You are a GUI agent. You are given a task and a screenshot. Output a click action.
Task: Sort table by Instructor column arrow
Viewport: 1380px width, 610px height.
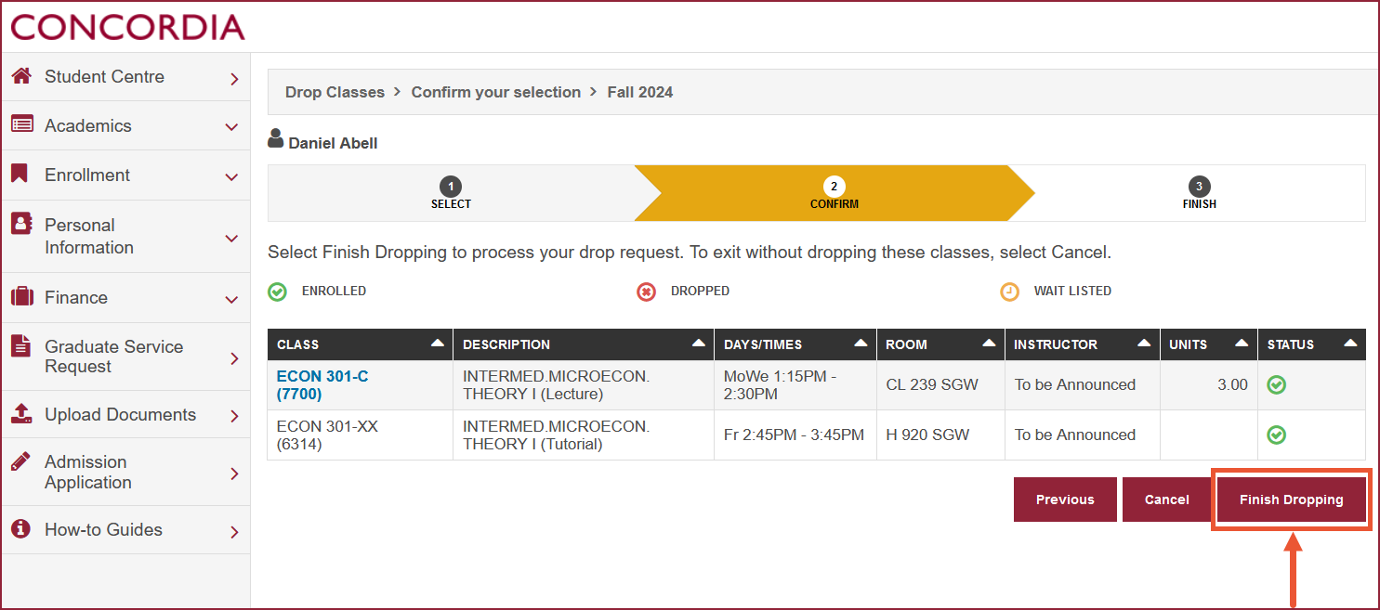pyautogui.click(x=1144, y=344)
